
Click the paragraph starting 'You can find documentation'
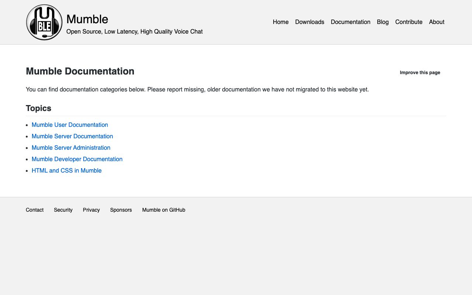click(x=197, y=90)
